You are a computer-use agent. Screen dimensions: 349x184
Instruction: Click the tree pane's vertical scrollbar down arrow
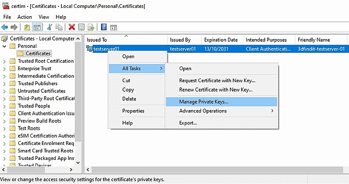coord(78,163)
